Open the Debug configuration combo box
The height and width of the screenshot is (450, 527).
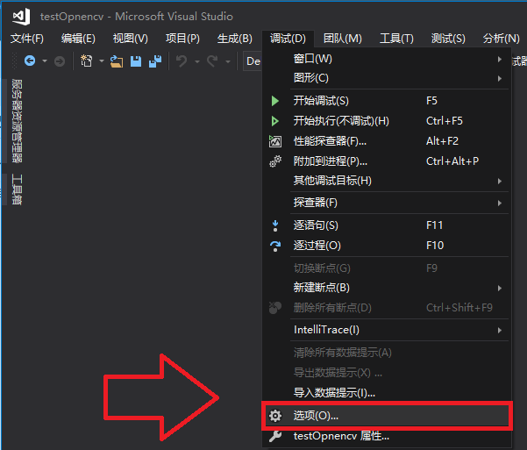pyautogui.click(x=253, y=61)
